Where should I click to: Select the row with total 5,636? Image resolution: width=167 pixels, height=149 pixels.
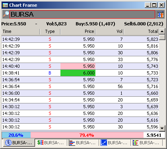coord(80,113)
